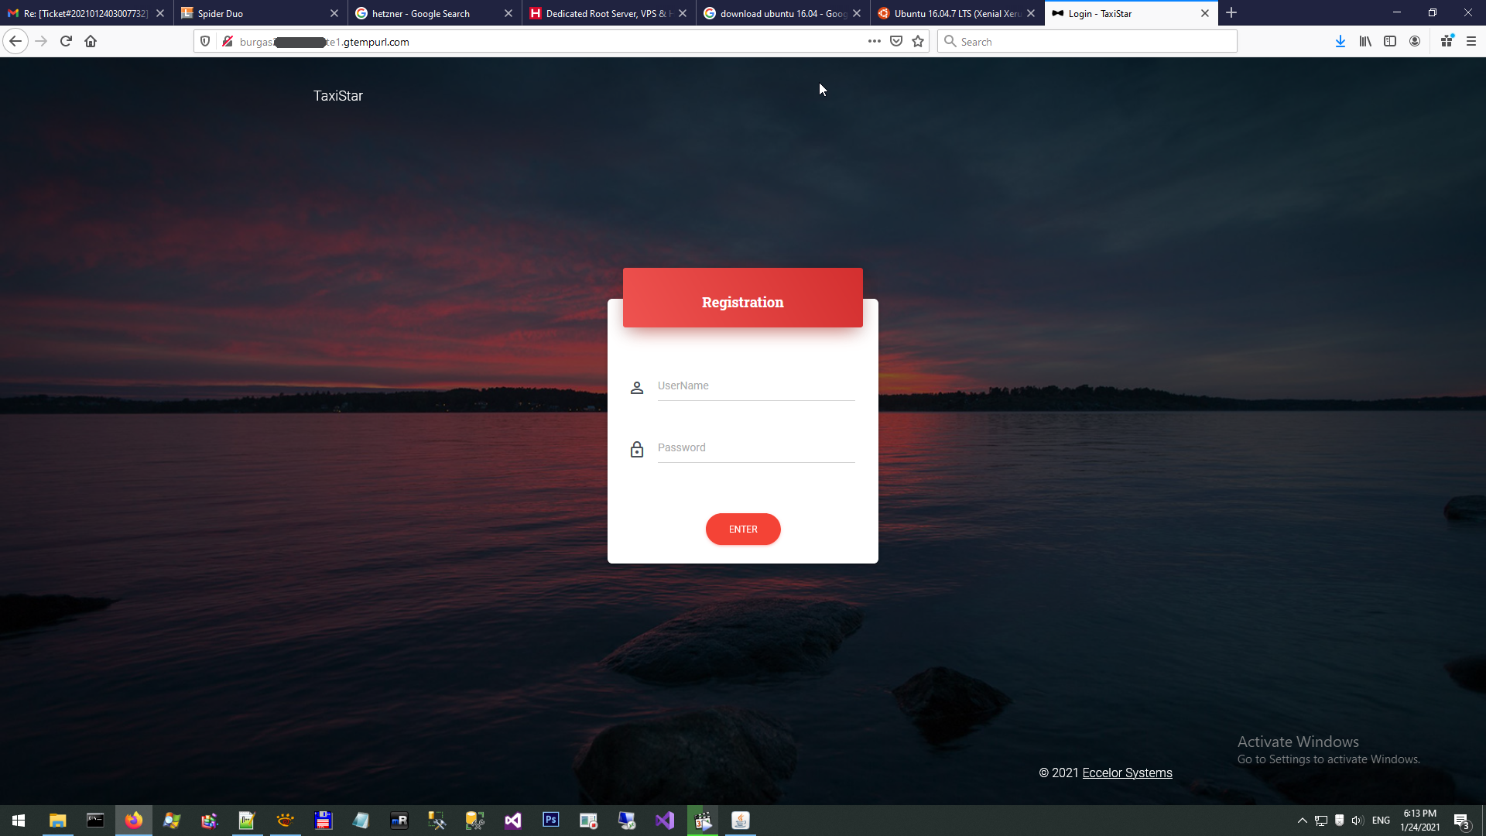Image resolution: width=1486 pixels, height=836 pixels.
Task: Switch to hetzner Google Search tab
Action: point(430,13)
